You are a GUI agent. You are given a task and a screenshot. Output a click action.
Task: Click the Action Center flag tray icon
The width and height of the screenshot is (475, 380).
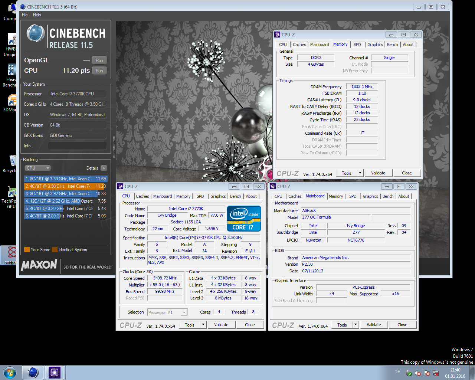coord(427,373)
